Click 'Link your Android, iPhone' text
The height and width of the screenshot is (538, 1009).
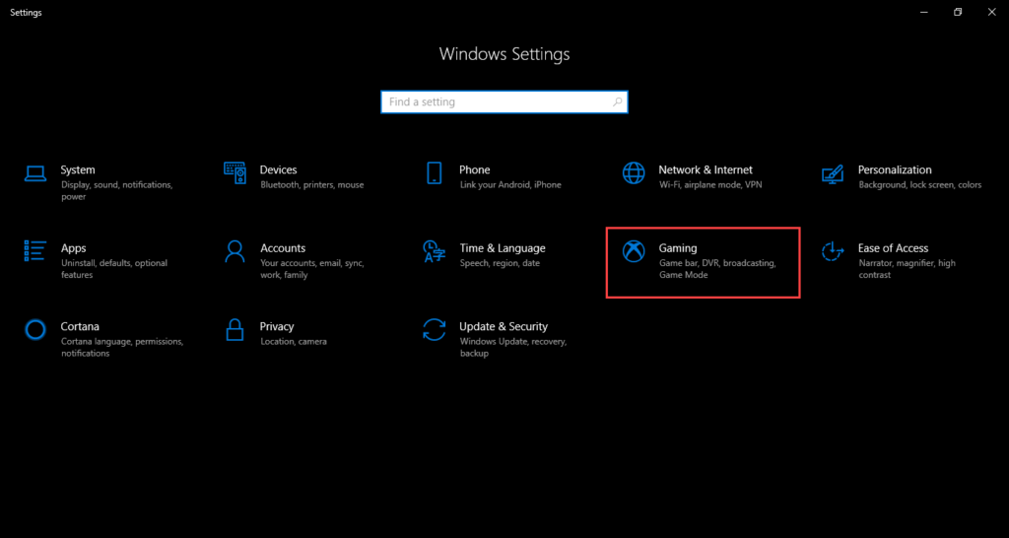510,185
